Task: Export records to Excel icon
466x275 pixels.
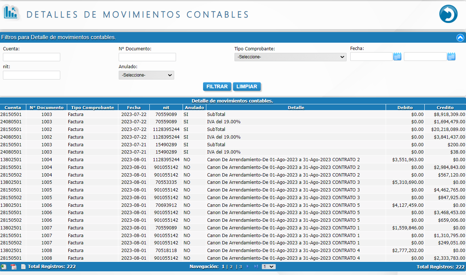Action: pyautogui.click(x=4, y=267)
